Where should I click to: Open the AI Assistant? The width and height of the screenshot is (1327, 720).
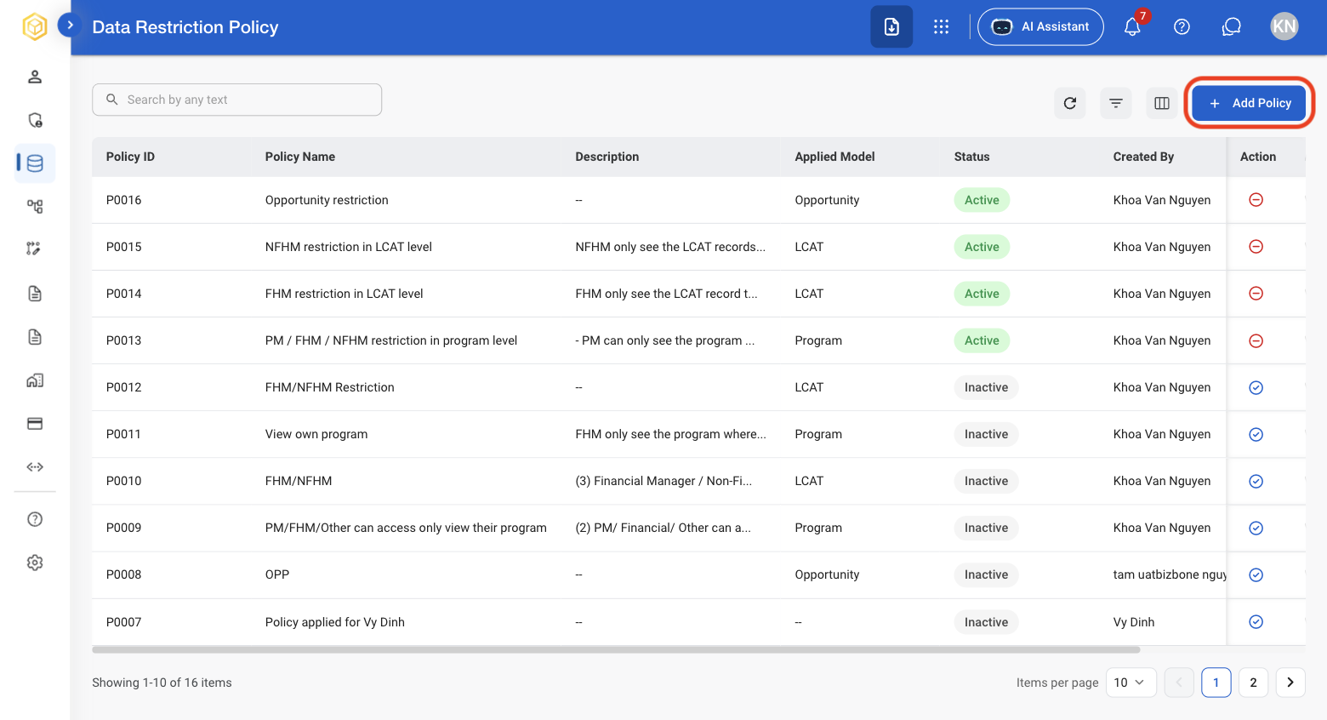[x=1040, y=26]
